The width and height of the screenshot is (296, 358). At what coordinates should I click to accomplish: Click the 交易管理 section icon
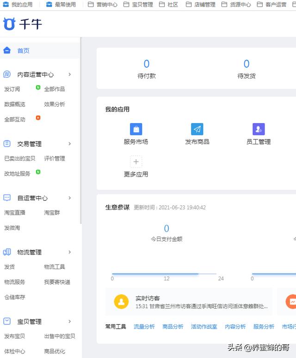(x=7, y=143)
